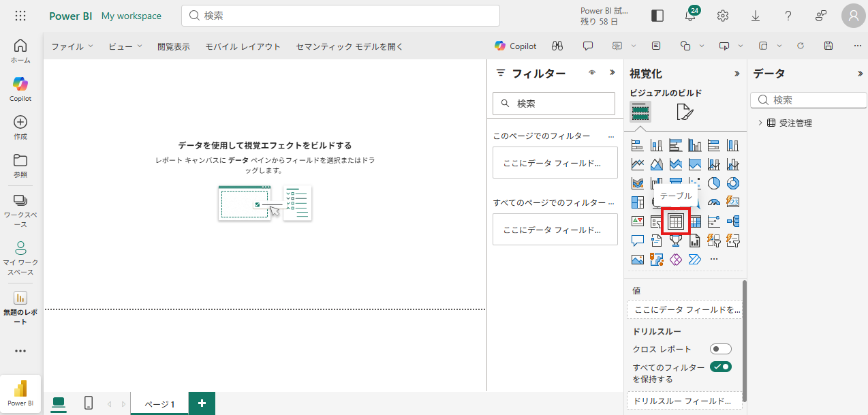The height and width of the screenshot is (415, 868).
Task: Pick the gauge visual icon
Action: 714,202
